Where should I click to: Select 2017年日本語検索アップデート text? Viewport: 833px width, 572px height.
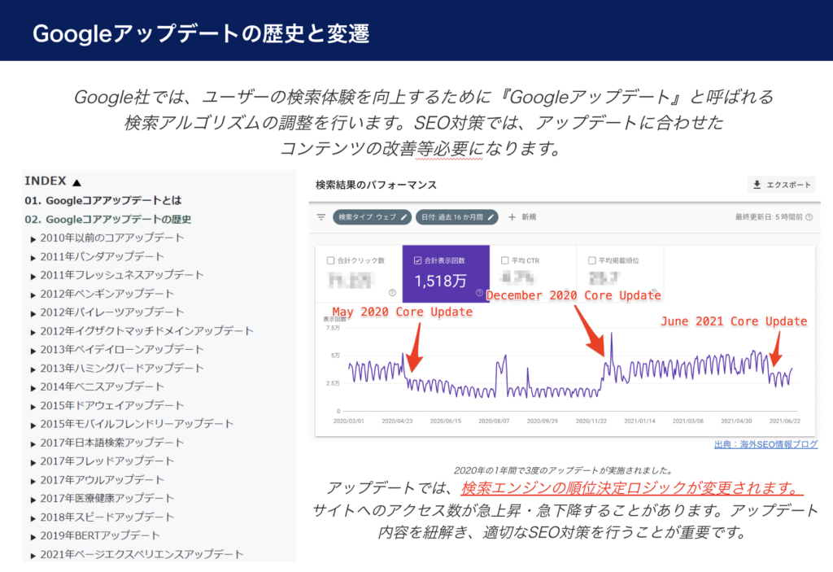(112, 443)
